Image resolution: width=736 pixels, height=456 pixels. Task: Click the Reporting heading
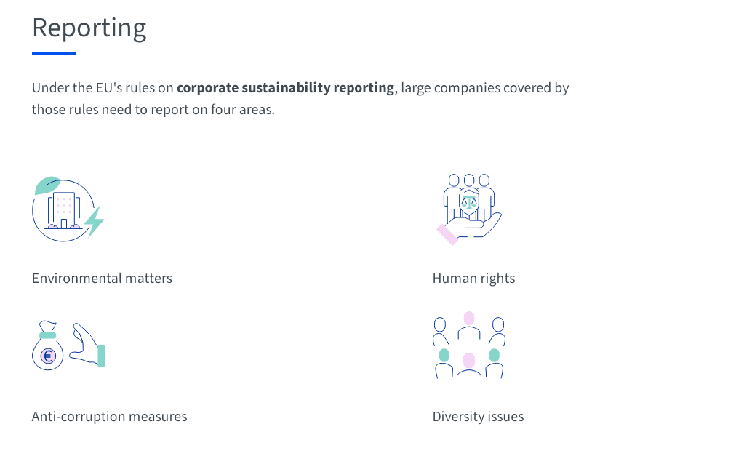[x=89, y=28]
